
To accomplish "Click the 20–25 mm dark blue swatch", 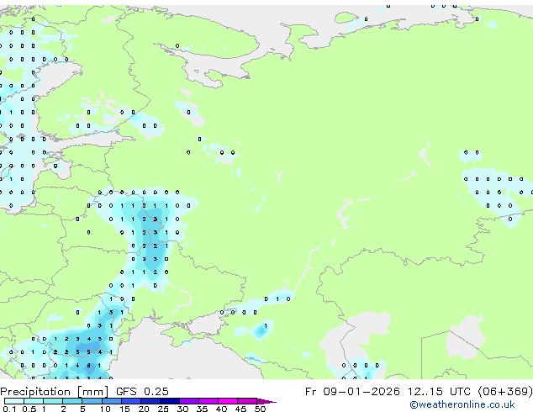I will click(150, 401).
